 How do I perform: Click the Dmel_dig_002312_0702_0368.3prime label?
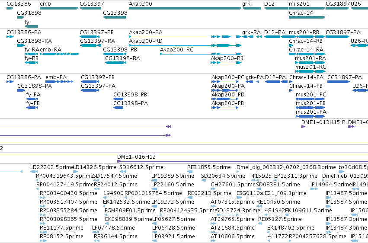click(286, 167)
